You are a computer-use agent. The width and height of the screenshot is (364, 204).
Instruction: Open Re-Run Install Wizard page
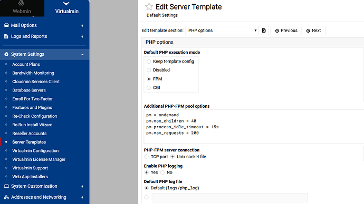point(32,125)
